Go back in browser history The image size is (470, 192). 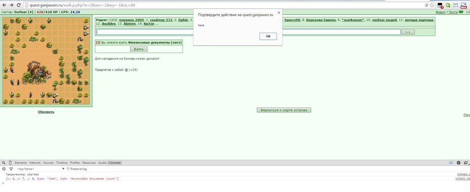5,5
